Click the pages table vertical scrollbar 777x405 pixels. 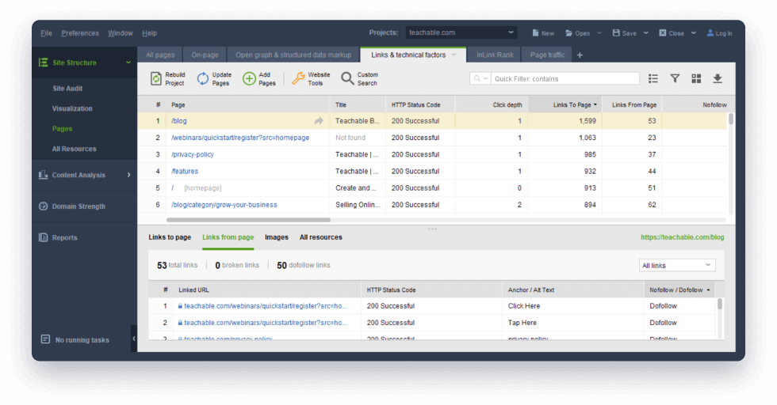tap(731, 119)
